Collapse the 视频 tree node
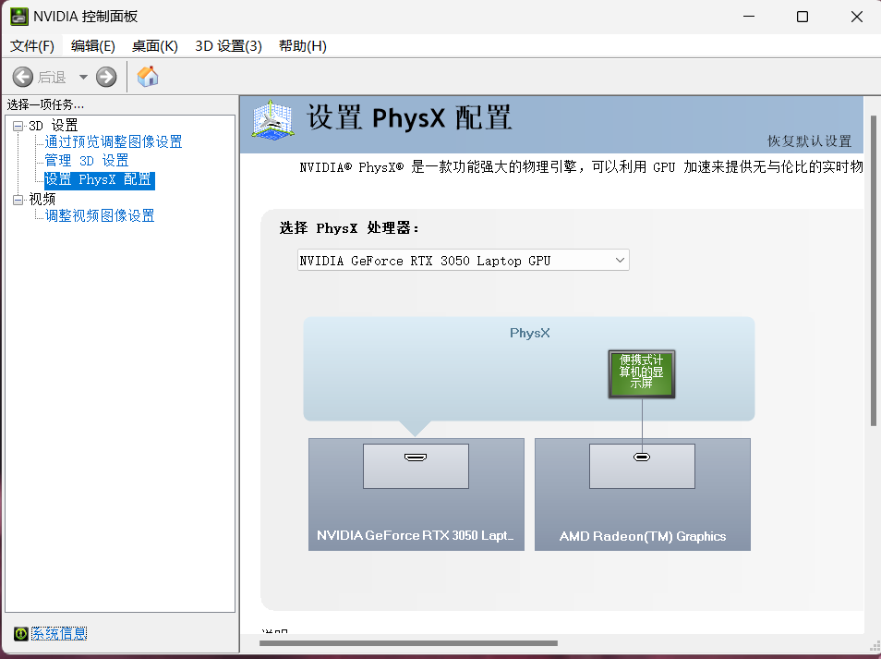The height and width of the screenshot is (659, 881). tap(18, 200)
